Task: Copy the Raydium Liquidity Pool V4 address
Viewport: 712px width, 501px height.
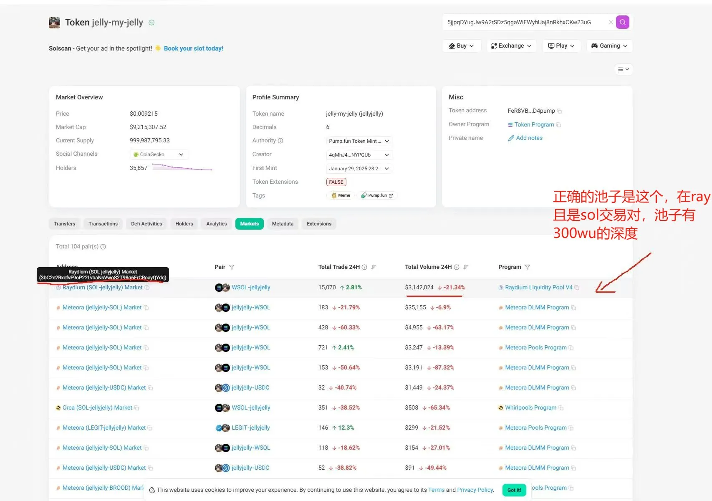Action: point(577,288)
